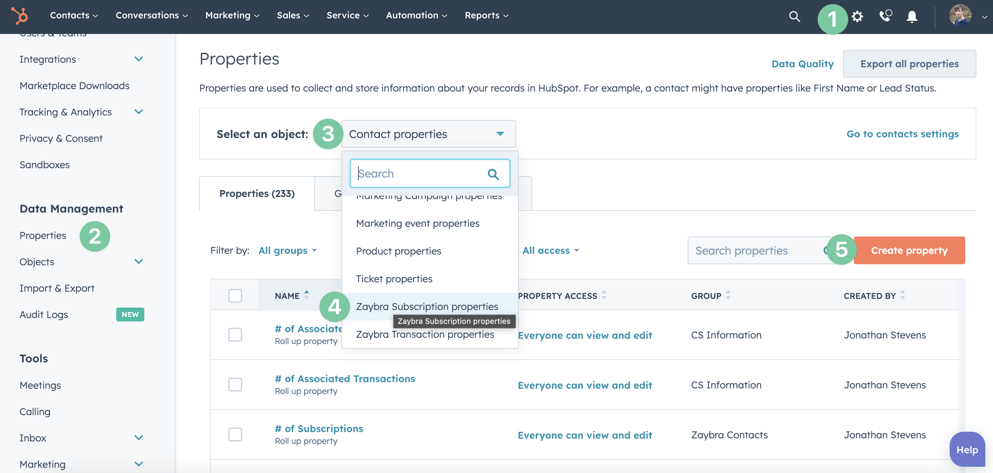This screenshot has height=473, width=993.
Task: Open Properties under Data Management
Action: (x=43, y=235)
